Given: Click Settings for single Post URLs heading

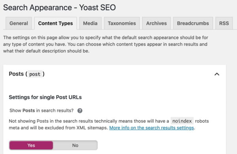Looking at the screenshot, I should 45,97.
